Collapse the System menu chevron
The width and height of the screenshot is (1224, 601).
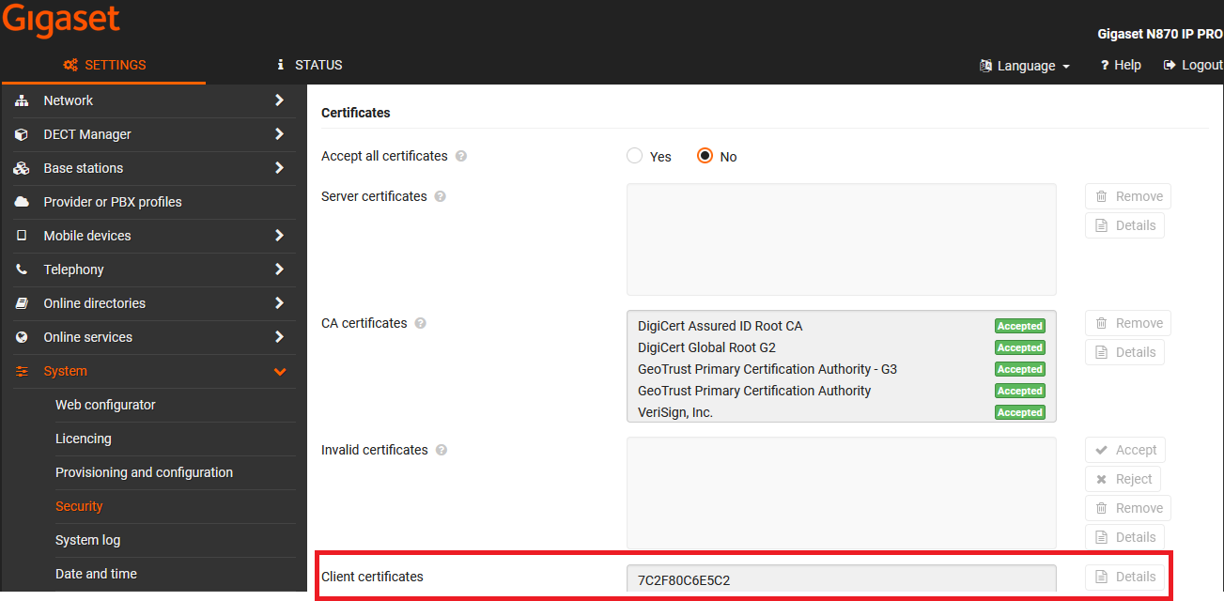click(x=279, y=372)
